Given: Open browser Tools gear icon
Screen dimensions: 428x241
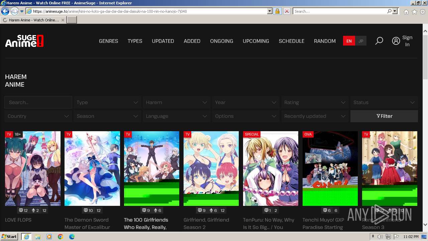Looking at the screenshot, I should point(423,11).
